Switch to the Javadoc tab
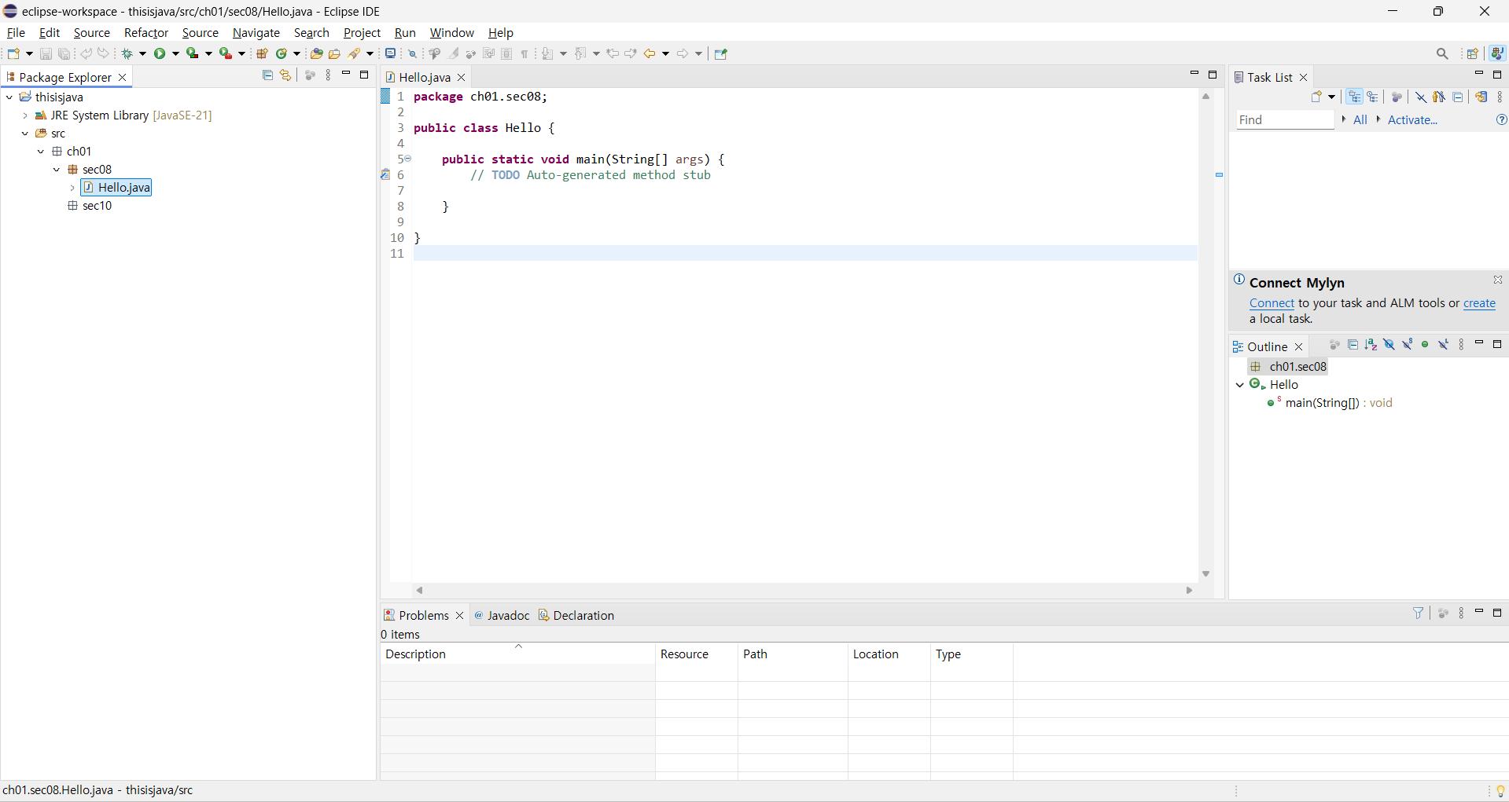This screenshot has width=1509, height=802. pyautogui.click(x=502, y=615)
